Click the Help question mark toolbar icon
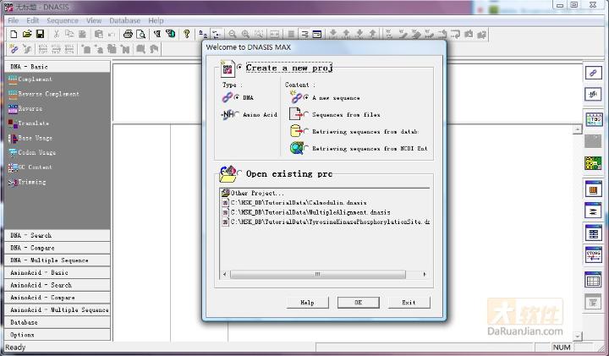Viewport: 609px width, 356px height. tap(187, 35)
